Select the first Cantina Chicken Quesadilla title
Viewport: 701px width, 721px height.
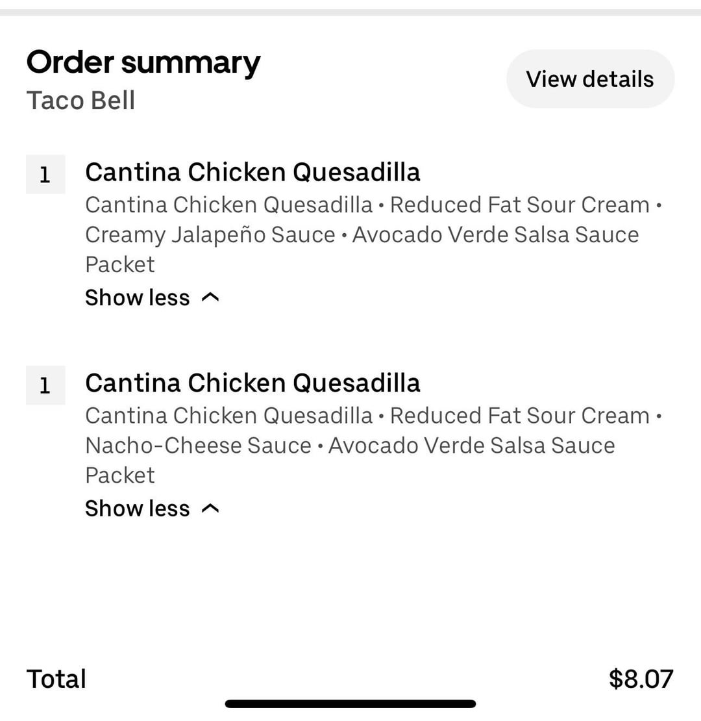252,172
